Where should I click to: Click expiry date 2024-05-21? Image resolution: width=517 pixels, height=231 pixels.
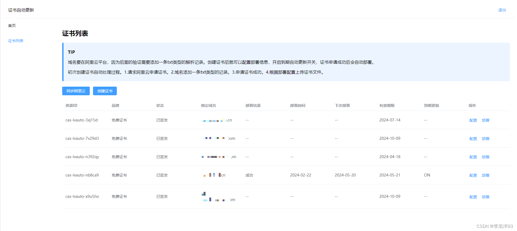coord(390,175)
